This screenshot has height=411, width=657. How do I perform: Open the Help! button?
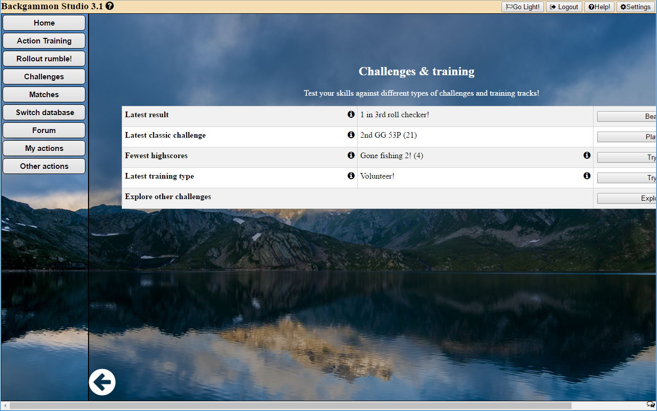click(x=599, y=7)
